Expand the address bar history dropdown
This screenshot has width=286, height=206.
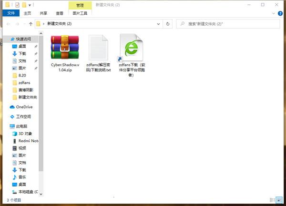coord(158,24)
